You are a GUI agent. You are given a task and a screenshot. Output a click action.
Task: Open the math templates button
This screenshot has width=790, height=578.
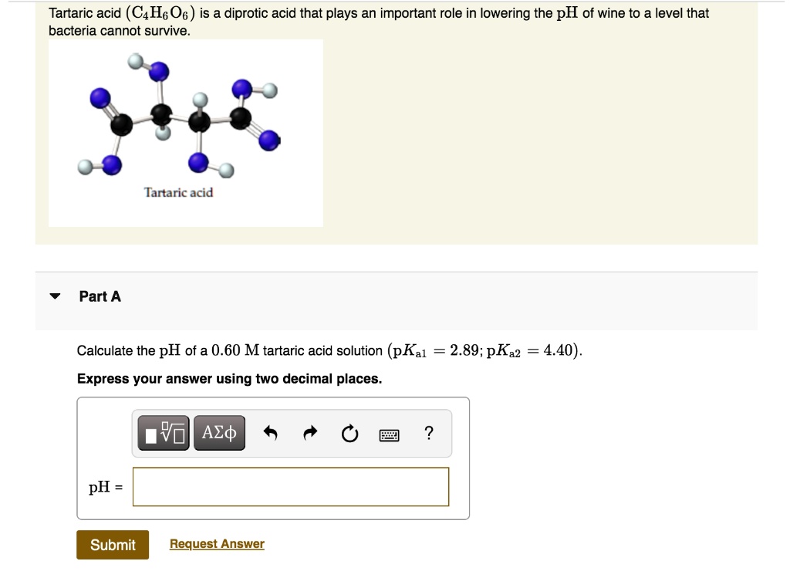pos(164,434)
